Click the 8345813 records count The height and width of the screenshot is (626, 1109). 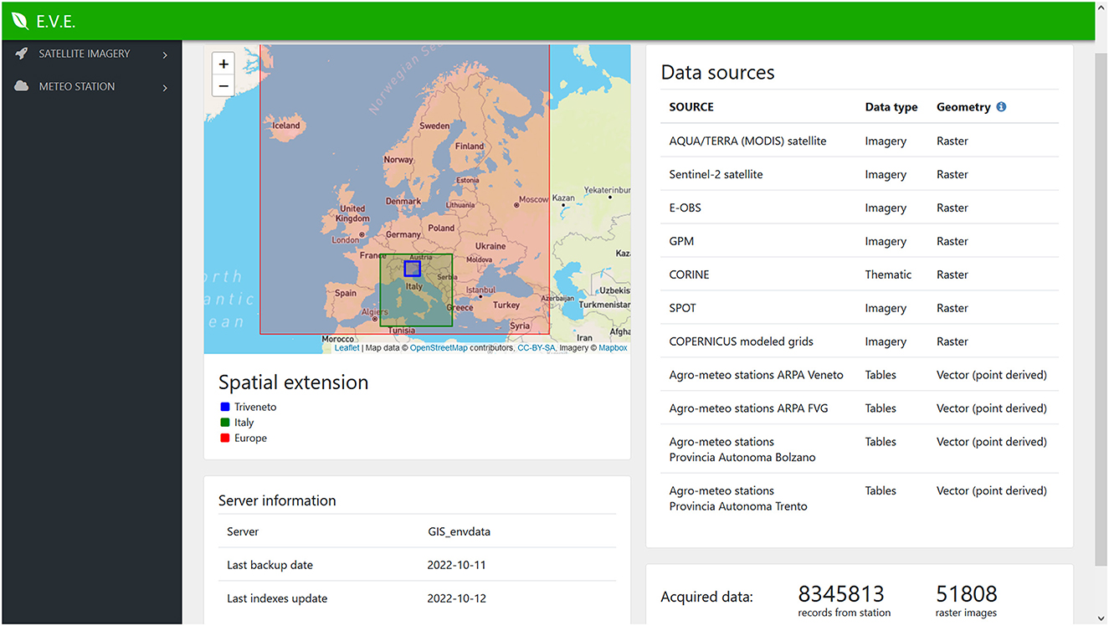point(841,594)
